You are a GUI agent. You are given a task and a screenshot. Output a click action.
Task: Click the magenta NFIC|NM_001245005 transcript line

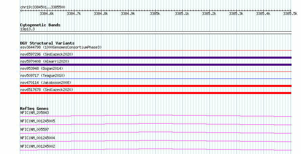coord(156,124)
